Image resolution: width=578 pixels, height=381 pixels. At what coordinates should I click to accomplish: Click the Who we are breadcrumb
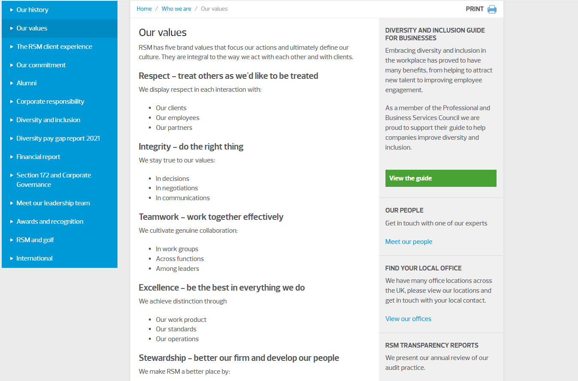[x=176, y=9]
